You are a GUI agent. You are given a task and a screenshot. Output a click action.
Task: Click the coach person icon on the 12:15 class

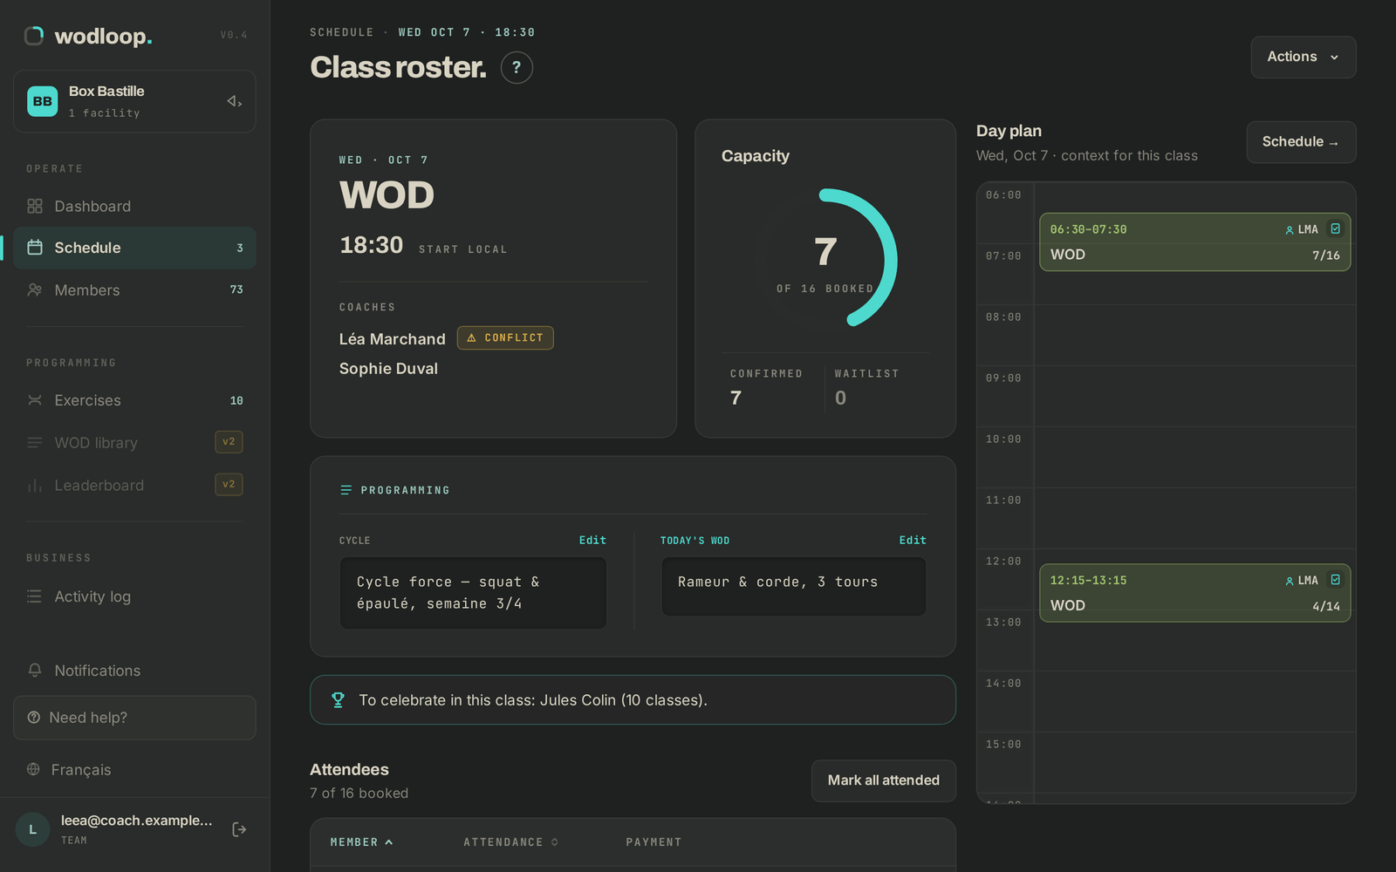[x=1290, y=581]
